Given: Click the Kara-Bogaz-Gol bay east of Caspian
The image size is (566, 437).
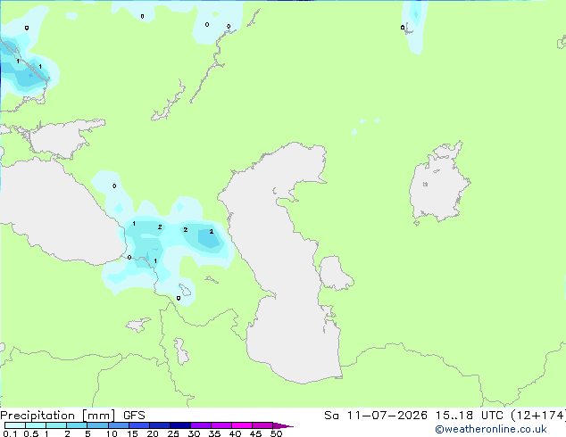Looking at the screenshot, I should [335, 273].
